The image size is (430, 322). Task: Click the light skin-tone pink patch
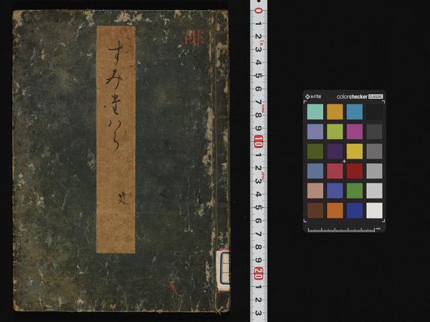pyautogui.click(x=315, y=191)
